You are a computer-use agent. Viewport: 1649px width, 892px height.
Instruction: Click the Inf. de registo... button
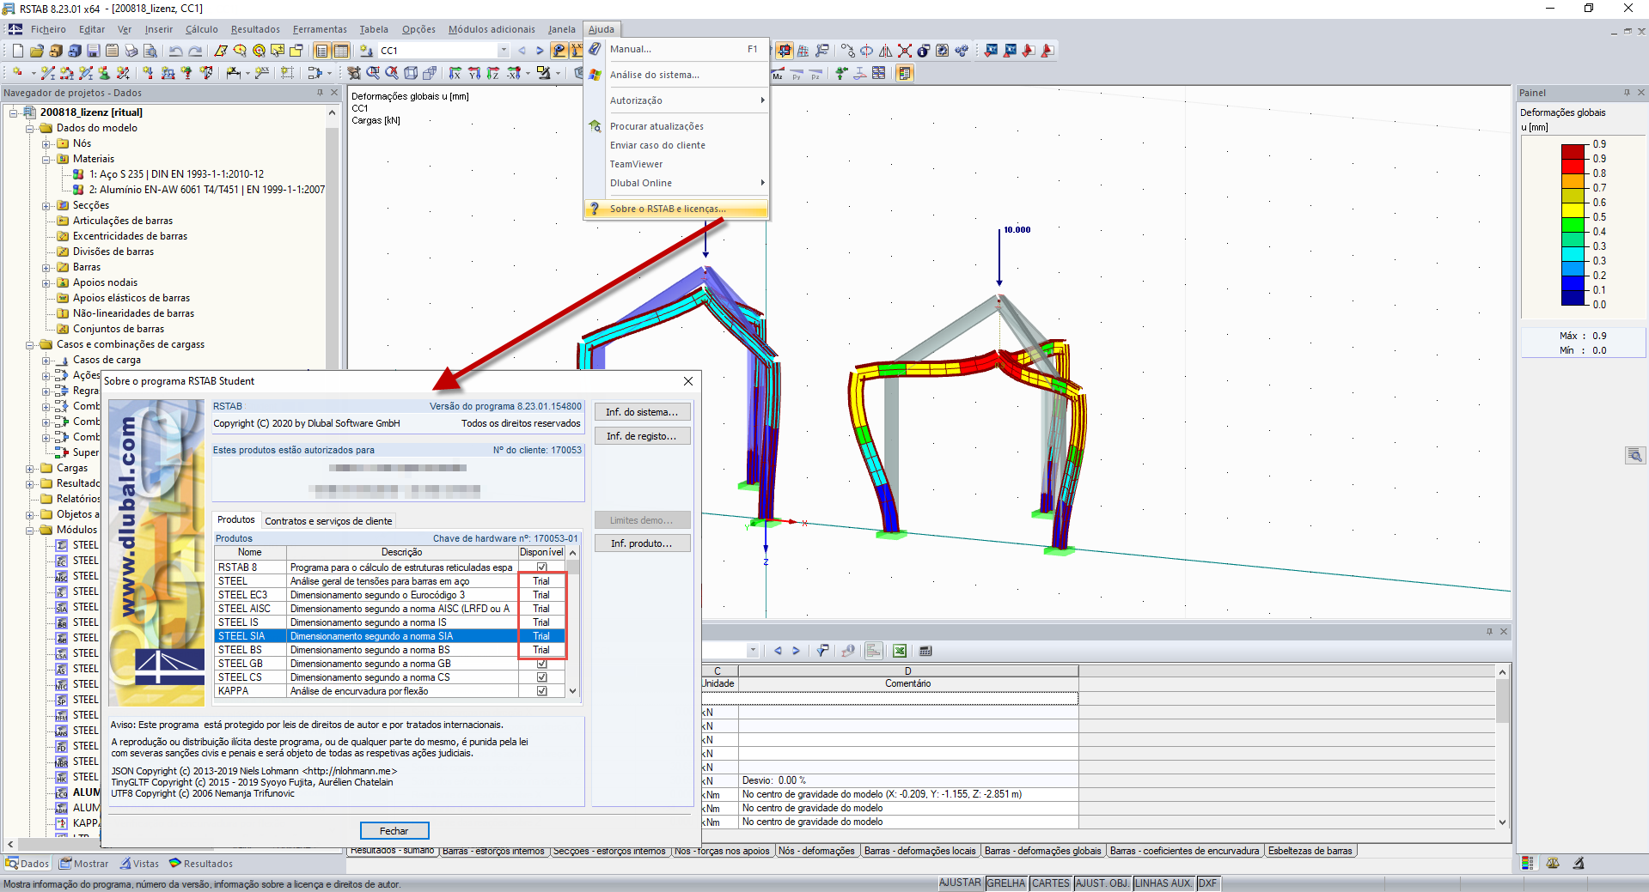[642, 436]
